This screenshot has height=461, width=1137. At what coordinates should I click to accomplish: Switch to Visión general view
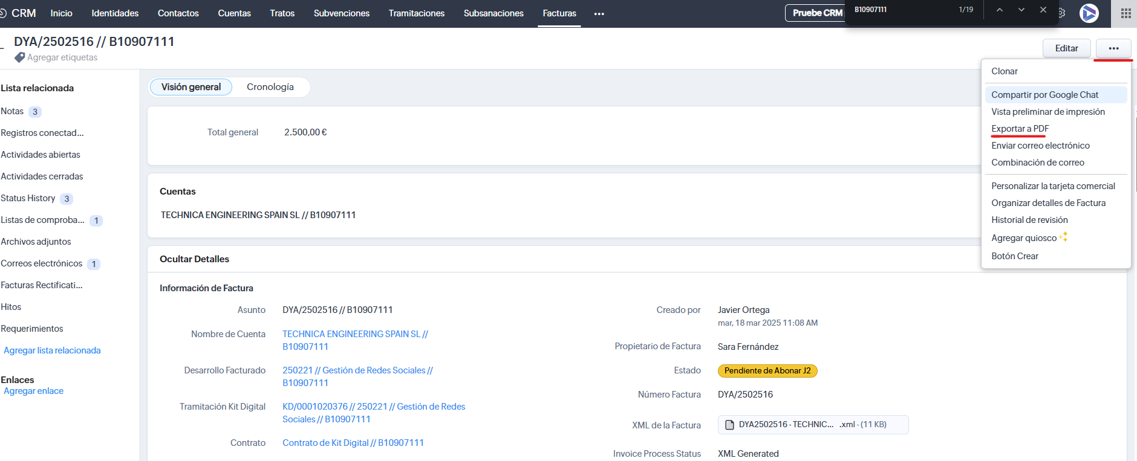pyautogui.click(x=191, y=87)
